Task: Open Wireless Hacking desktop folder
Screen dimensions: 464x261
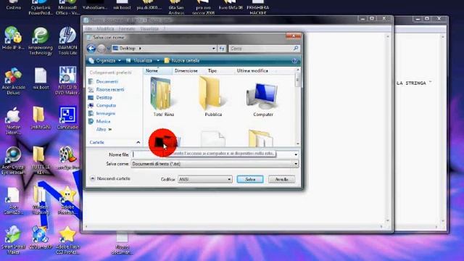Action: [x=41, y=200]
